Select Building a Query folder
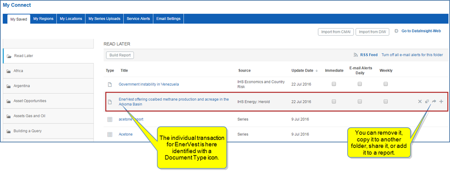The height and width of the screenshot is (173, 450). pos(48,131)
